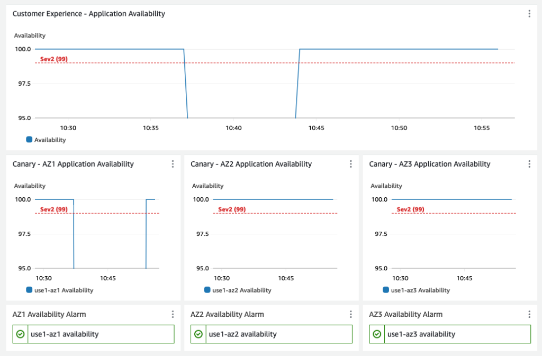Click the ellipsis icon on Canary AZ2 widget
Image resolution: width=542 pixels, height=356 pixels.
click(x=351, y=164)
